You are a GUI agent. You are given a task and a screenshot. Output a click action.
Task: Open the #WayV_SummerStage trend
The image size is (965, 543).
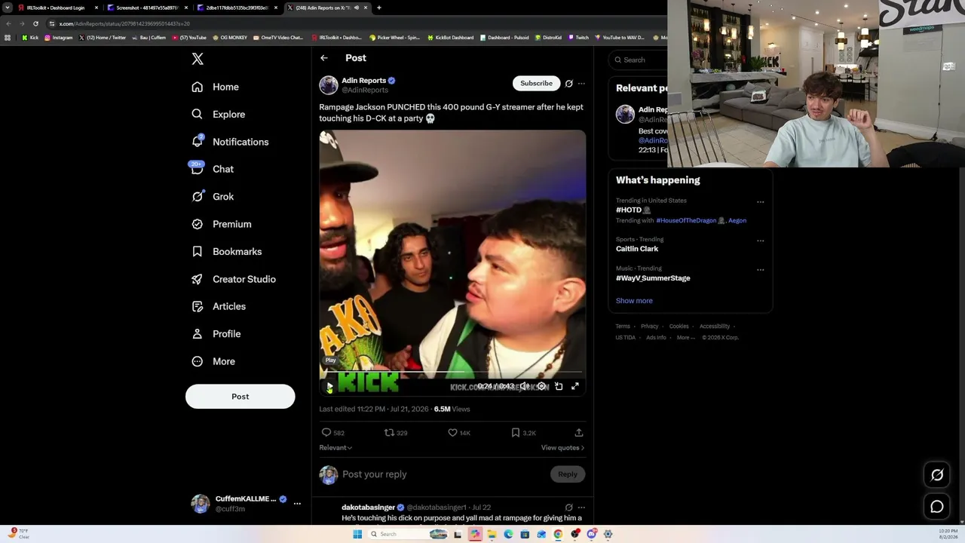(653, 278)
